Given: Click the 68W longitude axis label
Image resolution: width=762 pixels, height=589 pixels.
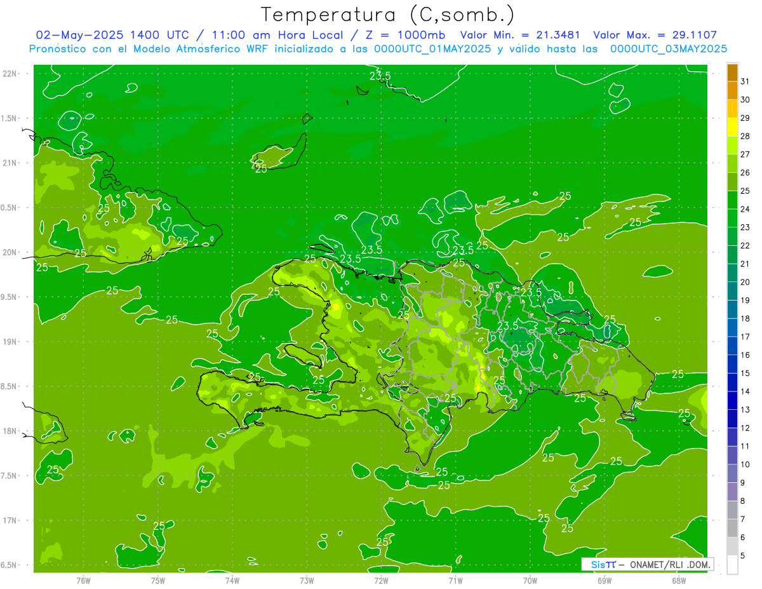Looking at the screenshot, I should [x=679, y=580].
